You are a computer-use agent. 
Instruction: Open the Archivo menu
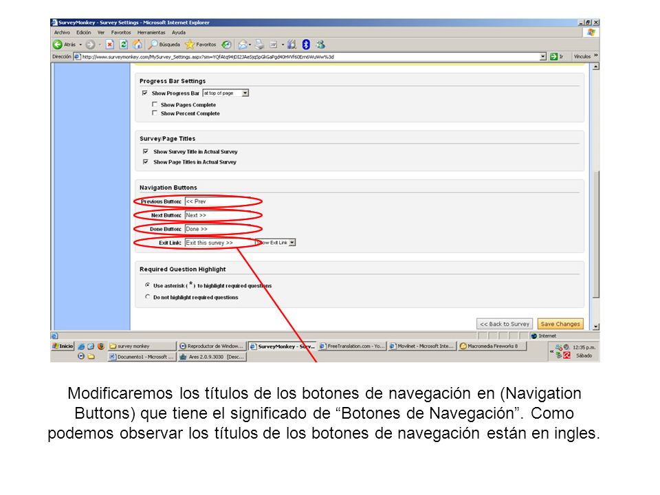click(x=62, y=32)
